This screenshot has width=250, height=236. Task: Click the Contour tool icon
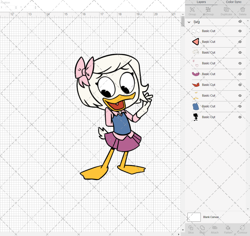(x=242, y=228)
